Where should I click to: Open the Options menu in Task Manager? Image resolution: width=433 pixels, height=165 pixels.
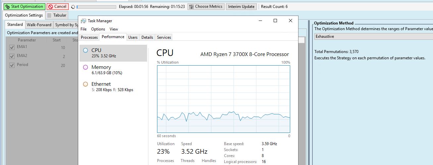(98, 29)
